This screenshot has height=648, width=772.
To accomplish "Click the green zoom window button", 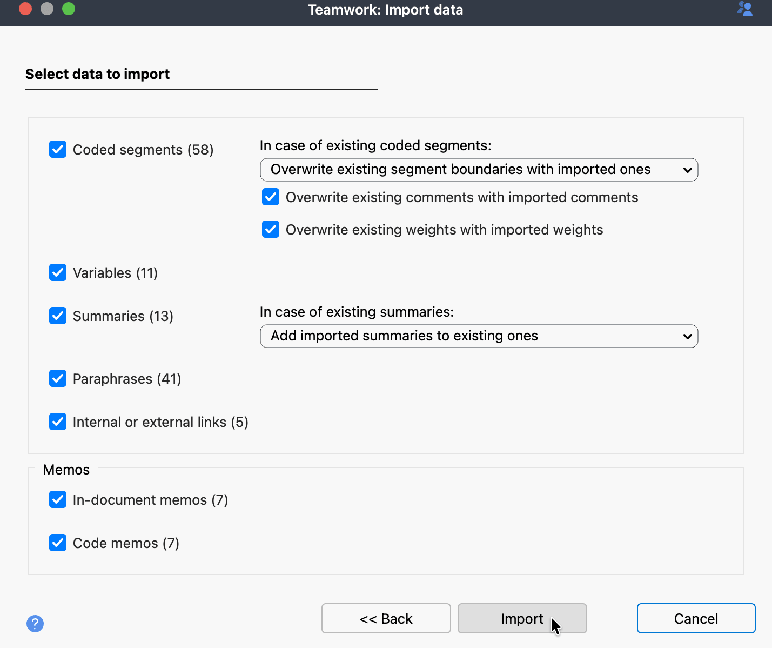I will (69, 9).
